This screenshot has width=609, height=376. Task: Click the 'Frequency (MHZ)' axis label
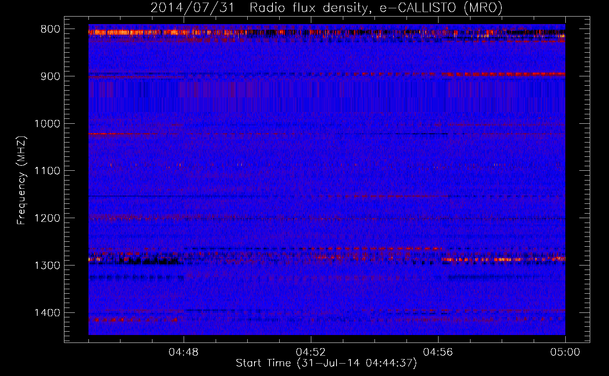coord(21,180)
